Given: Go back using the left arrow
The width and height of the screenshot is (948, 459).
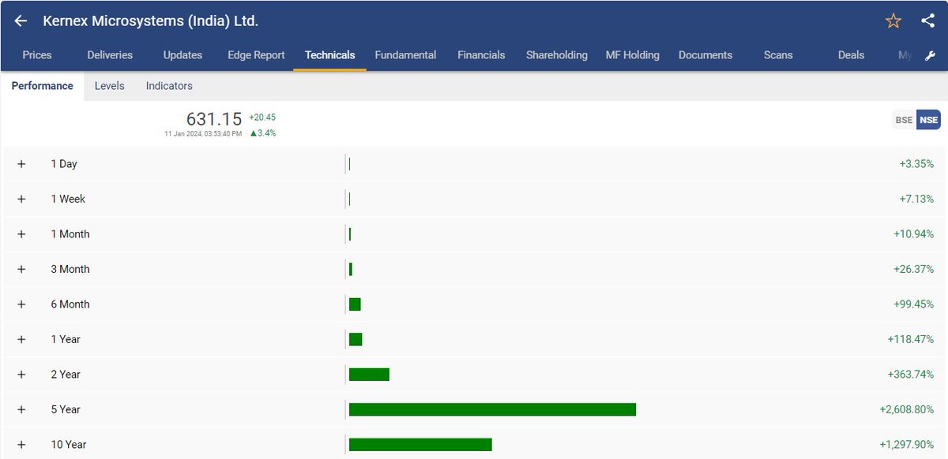Looking at the screenshot, I should 21,21.
